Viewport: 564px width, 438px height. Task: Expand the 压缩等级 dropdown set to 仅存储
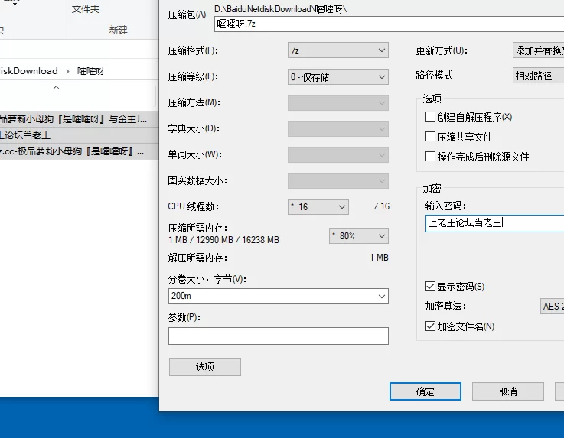coord(337,76)
